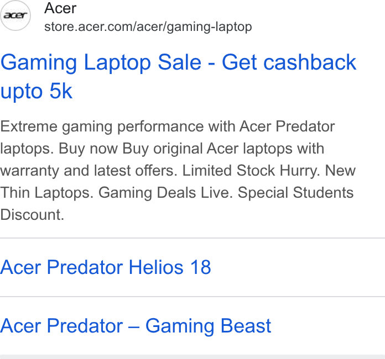Open the Acer Predator Helios 18 sitelink

[106, 267]
